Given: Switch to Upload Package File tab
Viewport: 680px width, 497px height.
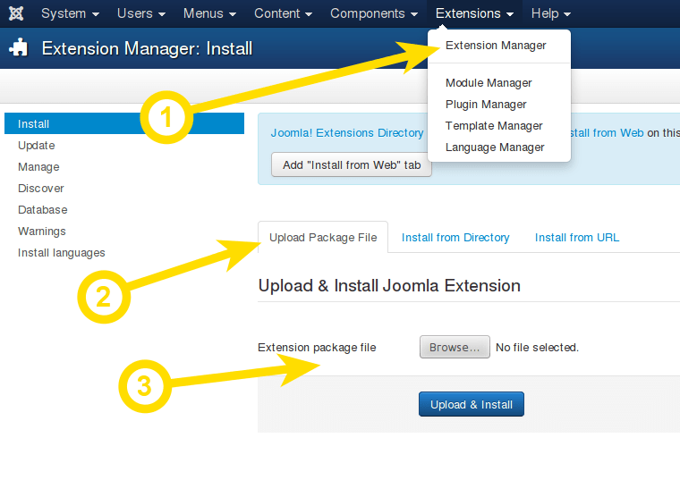Looking at the screenshot, I should point(323,238).
